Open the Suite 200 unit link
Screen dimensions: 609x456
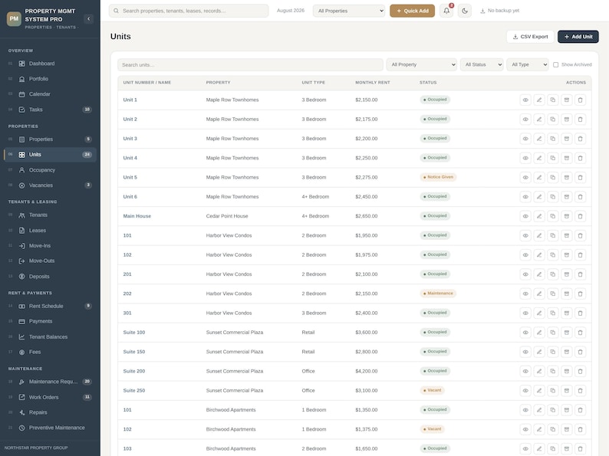[x=134, y=371]
